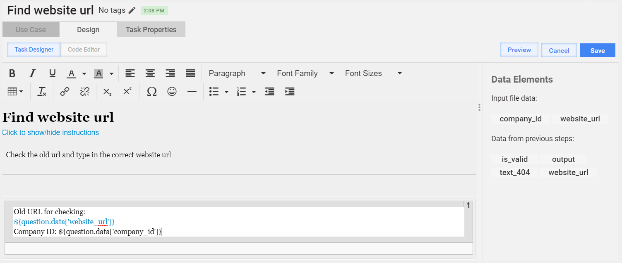The width and height of the screenshot is (622, 263).
Task: Open the Font Sizes dropdown
Action: pos(374,73)
